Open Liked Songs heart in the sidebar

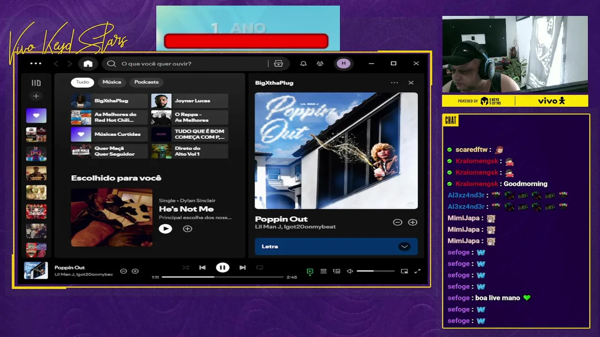click(x=36, y=115)
